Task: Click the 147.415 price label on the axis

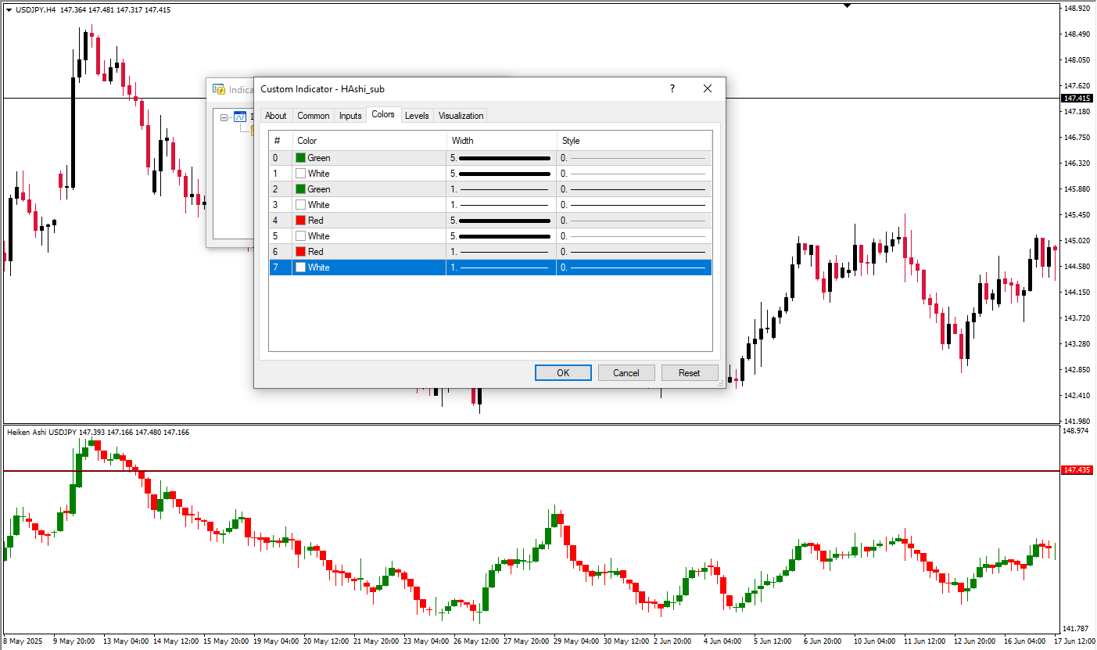Action: [1077, 99]
